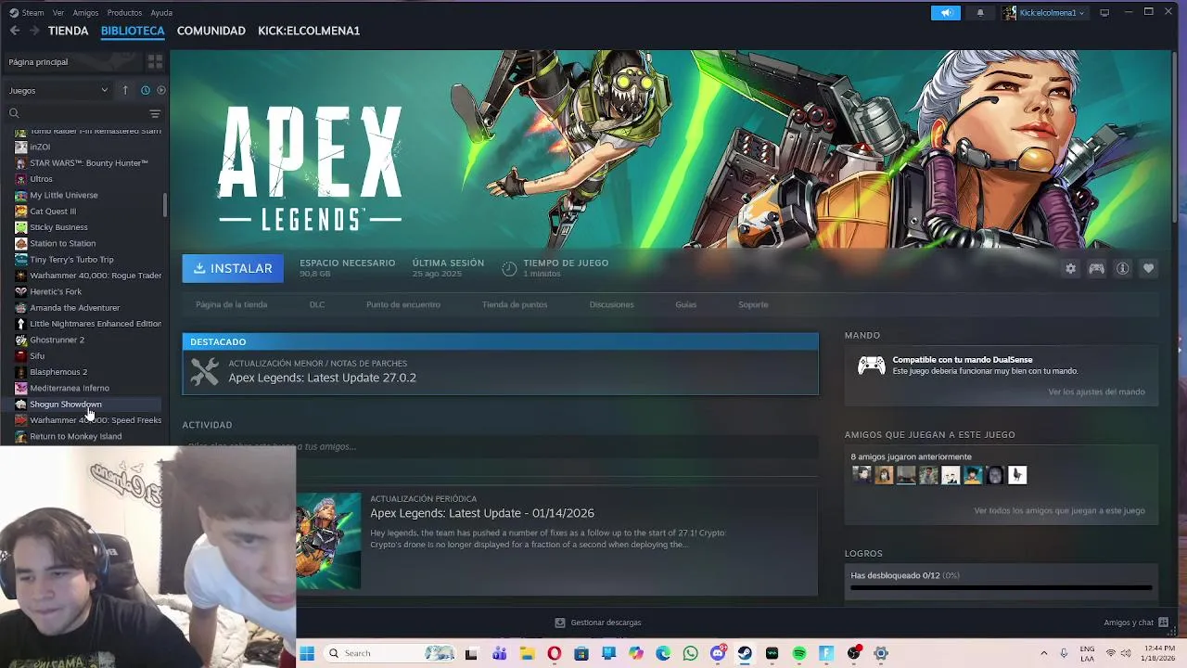The image size is (1187, 668).
Task: Switch to the TIENDA tab
Action: pyautogui.click(x=69, y=31)
